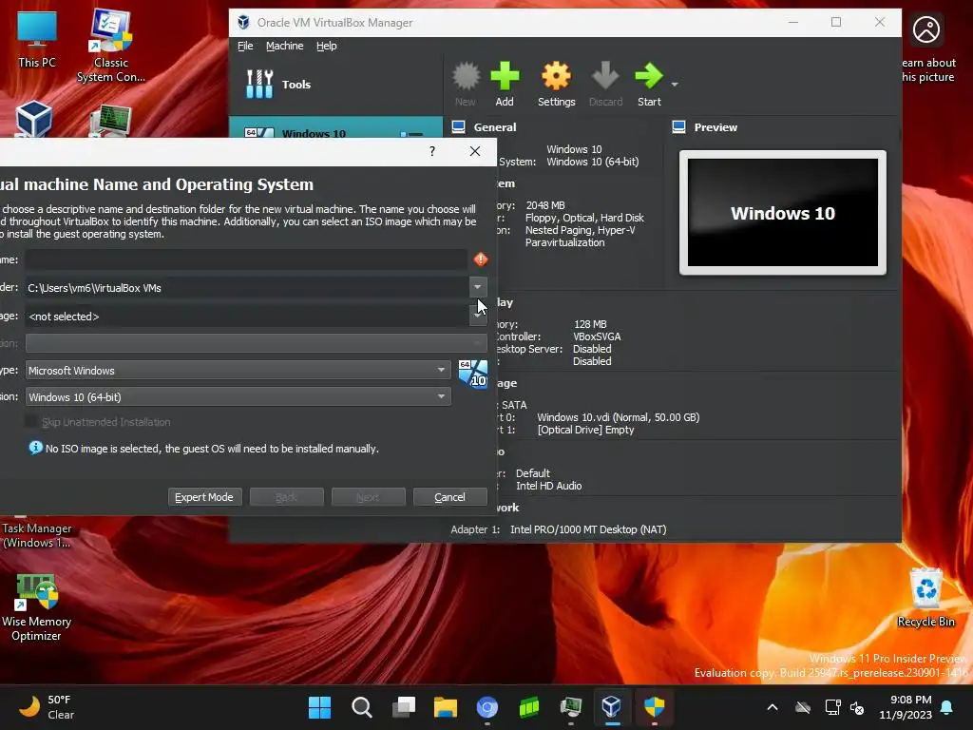This screenshot has height=730, width=973.
Task: Toggle Skip Unattended Installation checkbox
Action: point(30,421)
